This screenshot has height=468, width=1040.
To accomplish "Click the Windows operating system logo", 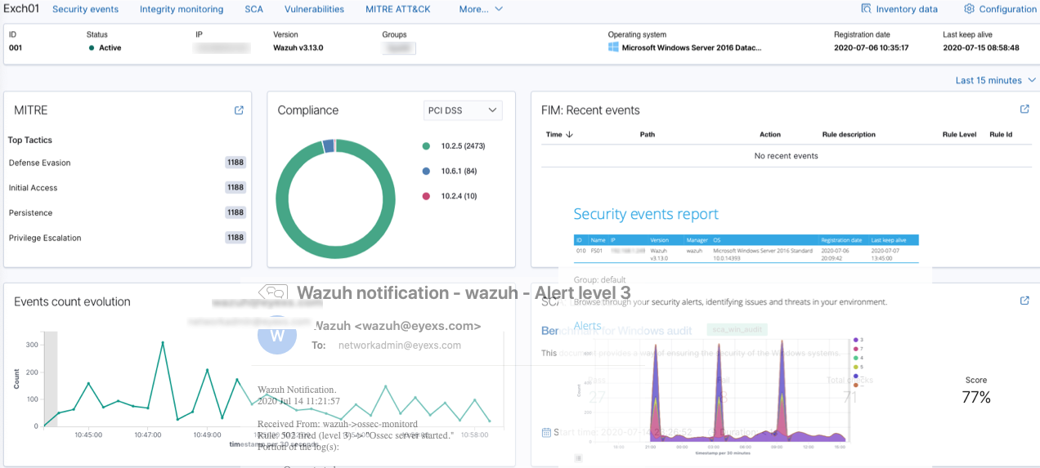I will click(613, 47).
